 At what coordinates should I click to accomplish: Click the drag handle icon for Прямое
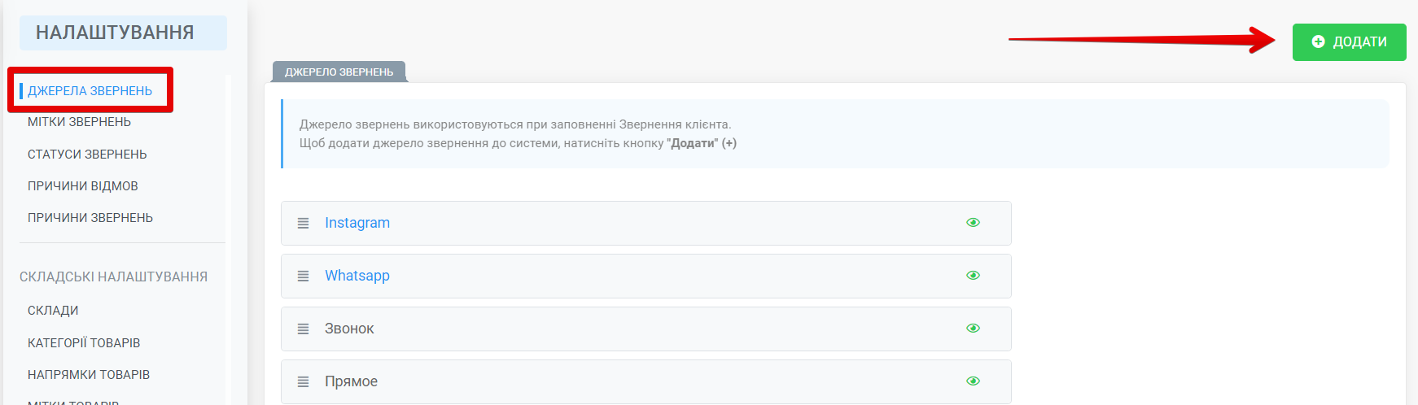click(303, 381)
